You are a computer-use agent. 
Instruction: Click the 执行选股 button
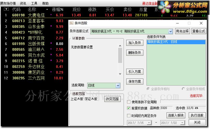[197, 115]
